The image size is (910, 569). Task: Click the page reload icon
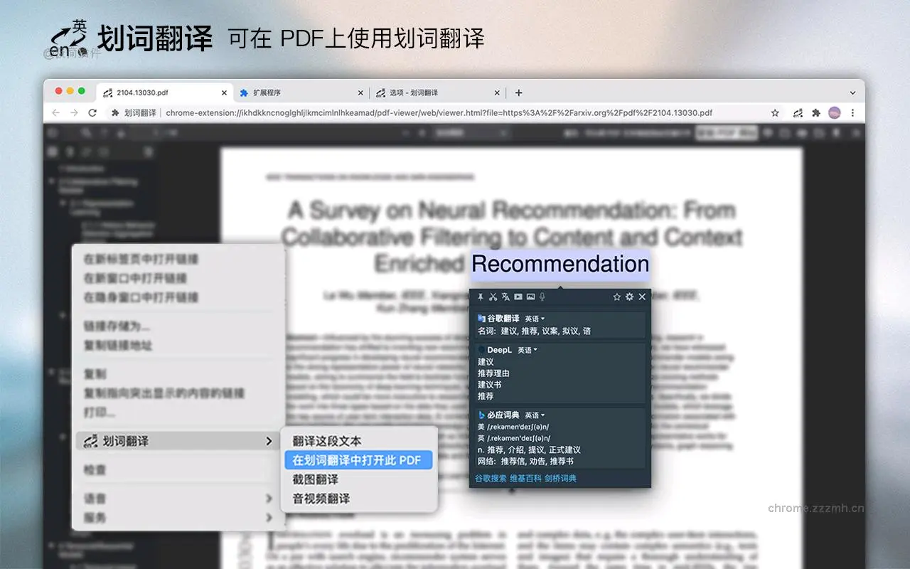point(92,112)
